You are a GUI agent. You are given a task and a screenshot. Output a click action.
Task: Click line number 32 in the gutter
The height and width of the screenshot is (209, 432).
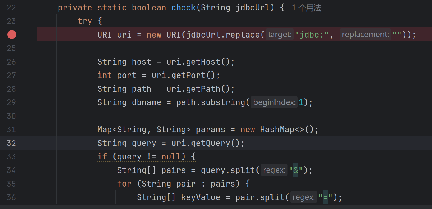(11, 143)
